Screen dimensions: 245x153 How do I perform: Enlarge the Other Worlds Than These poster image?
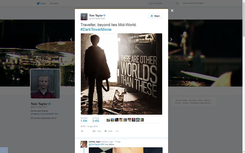point(121,74)
